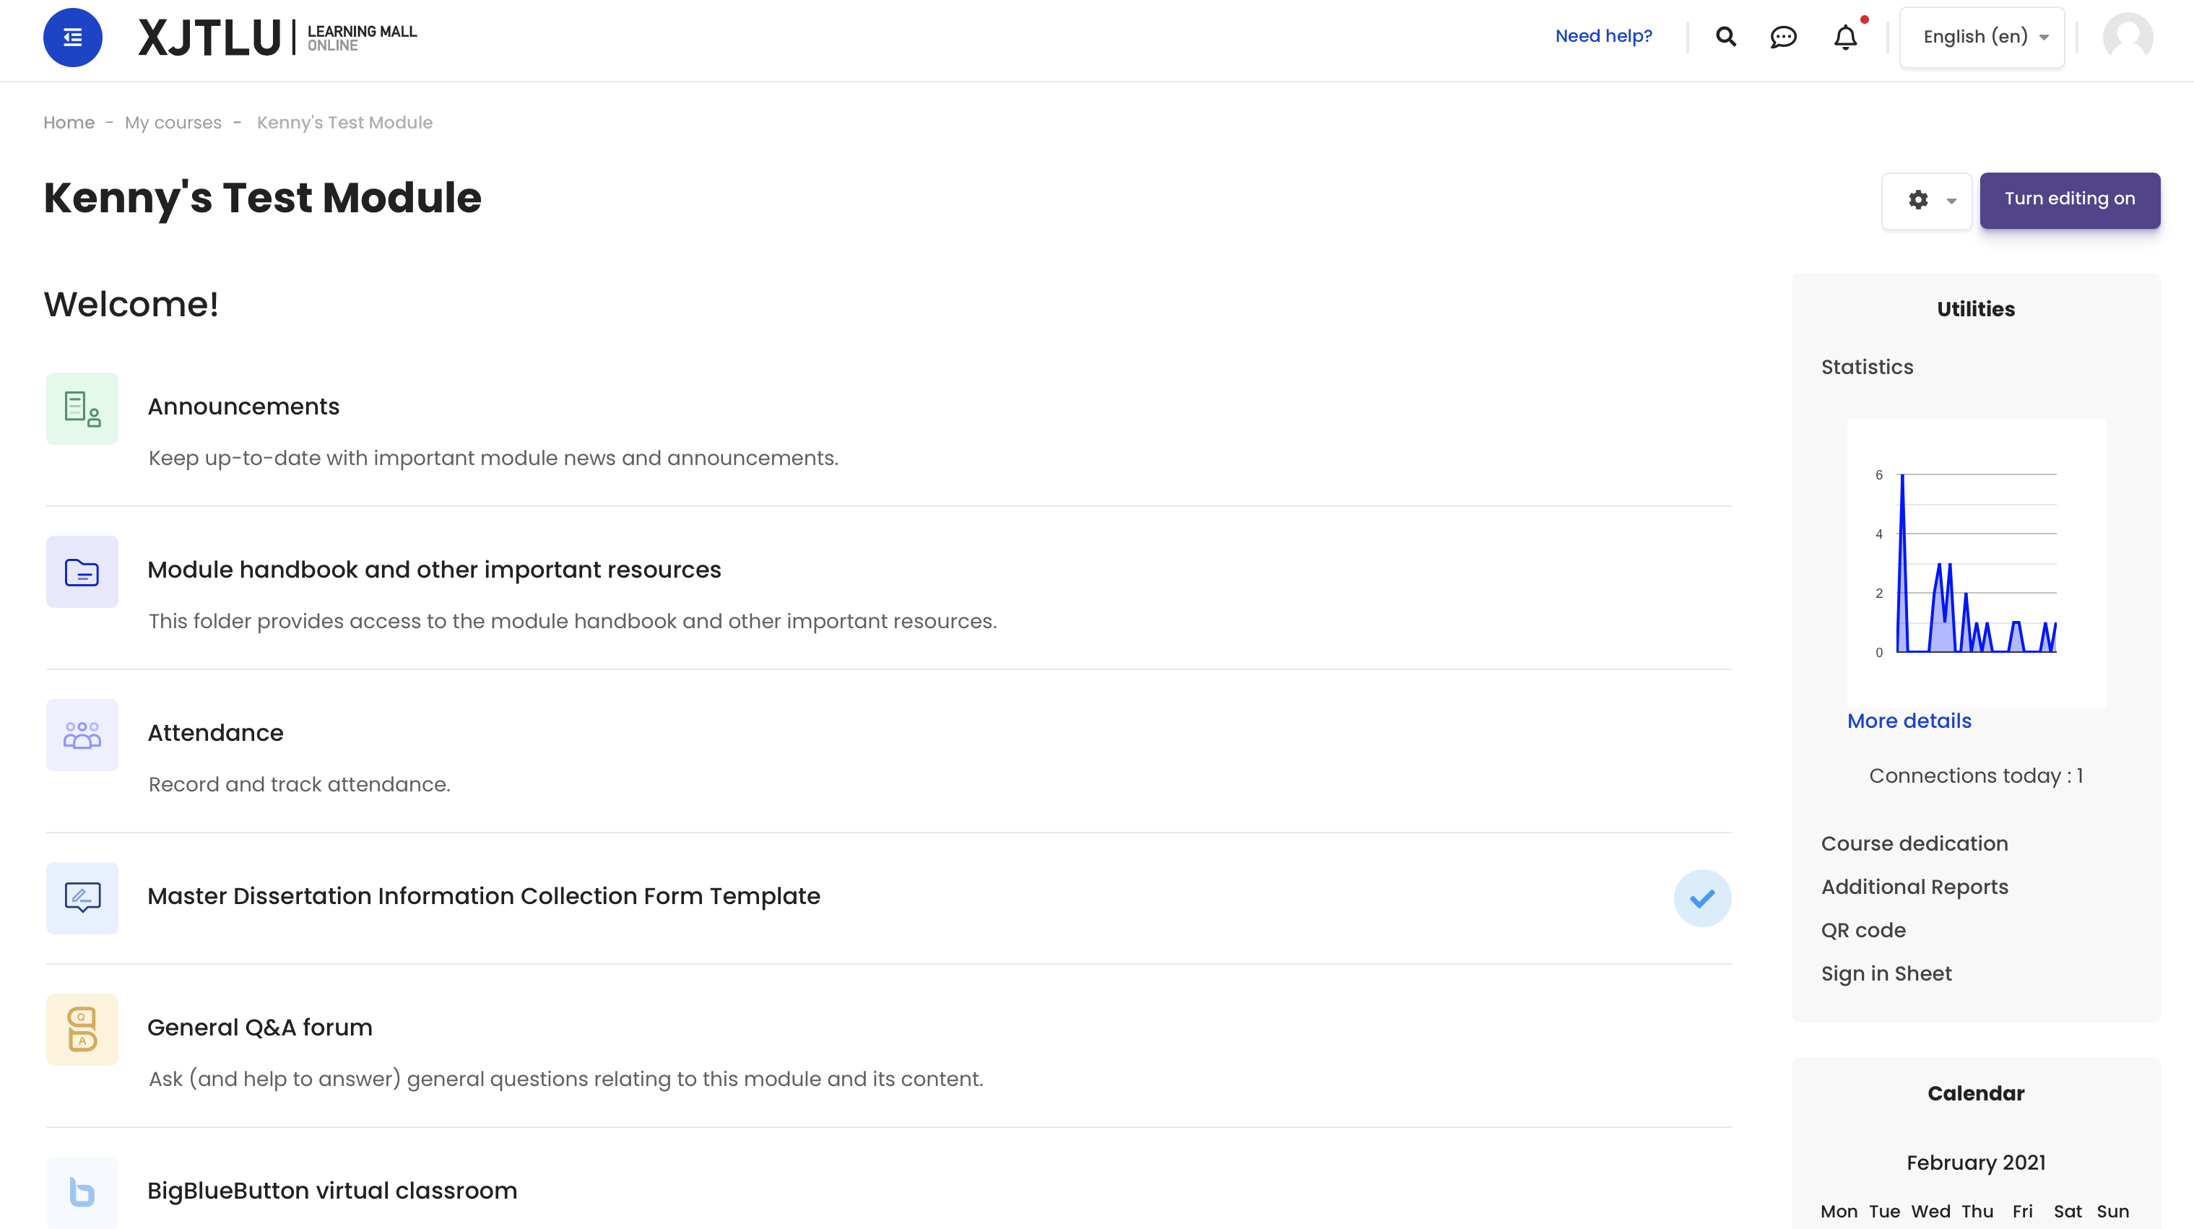Click the BigBlueButton activity icon
The width and height of the screenshot is (2194, 1229).
click(82, 1191)
